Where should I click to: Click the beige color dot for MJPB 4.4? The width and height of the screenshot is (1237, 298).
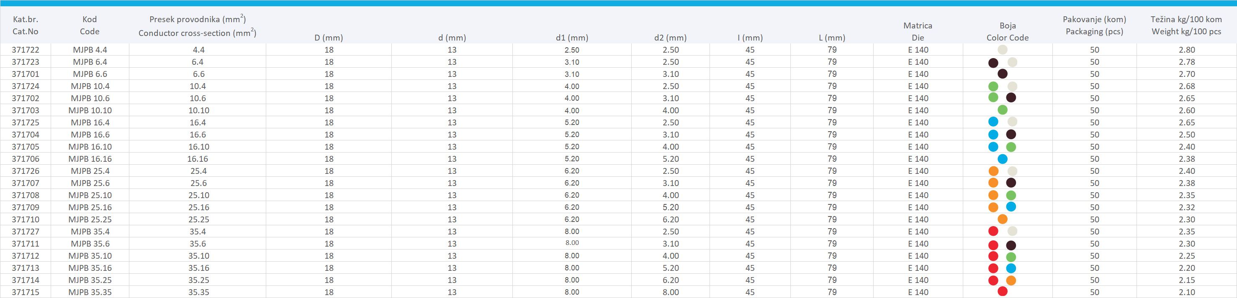1002,49
